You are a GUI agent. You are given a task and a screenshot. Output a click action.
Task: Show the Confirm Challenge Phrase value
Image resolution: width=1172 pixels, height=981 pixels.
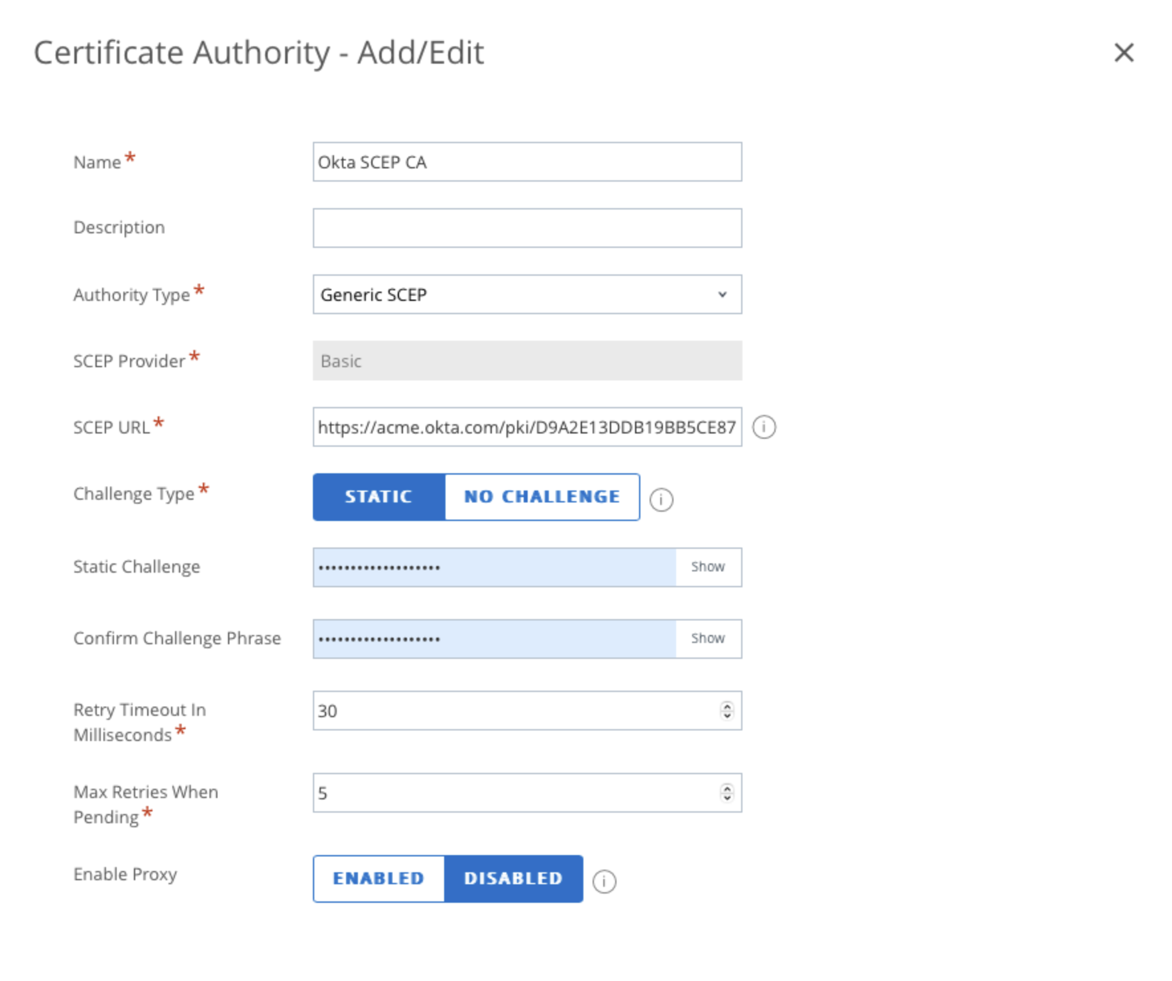(x=707, y=638)
